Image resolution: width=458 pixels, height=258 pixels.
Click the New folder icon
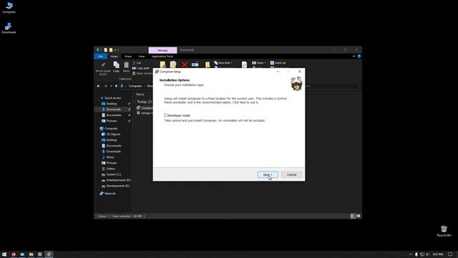click(208, 64)
